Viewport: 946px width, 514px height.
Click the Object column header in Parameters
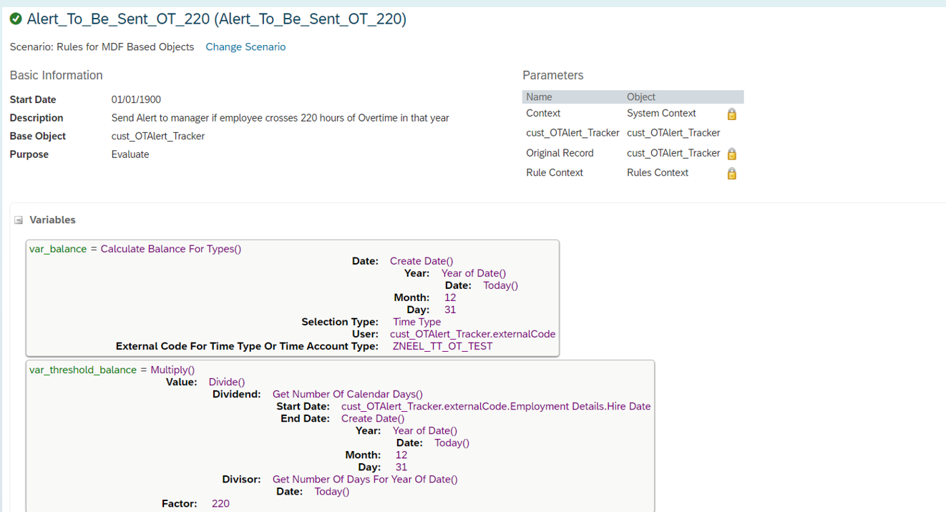click(640, 97)
